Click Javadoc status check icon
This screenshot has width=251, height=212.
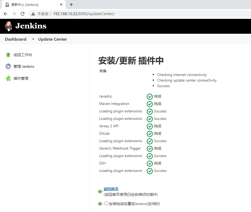[x=150, y=97]
